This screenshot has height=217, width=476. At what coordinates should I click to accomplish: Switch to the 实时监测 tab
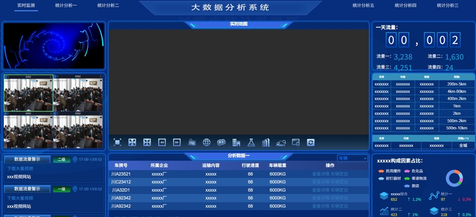click(26, 6)
